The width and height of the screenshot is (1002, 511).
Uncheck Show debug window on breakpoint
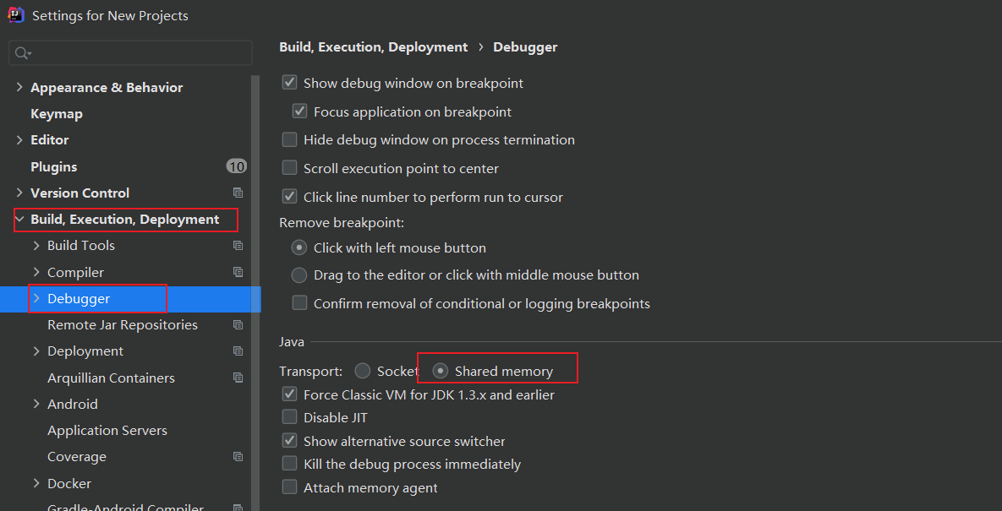tap(289, 83)
